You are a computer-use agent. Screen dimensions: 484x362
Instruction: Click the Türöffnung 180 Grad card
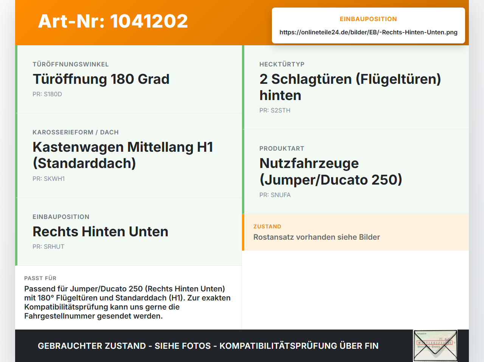click(129, 79)
